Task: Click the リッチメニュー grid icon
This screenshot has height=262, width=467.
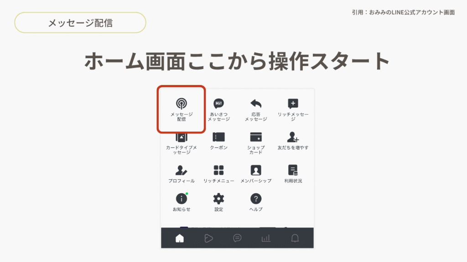Action: pyautogui.click(x=219, y=171)
